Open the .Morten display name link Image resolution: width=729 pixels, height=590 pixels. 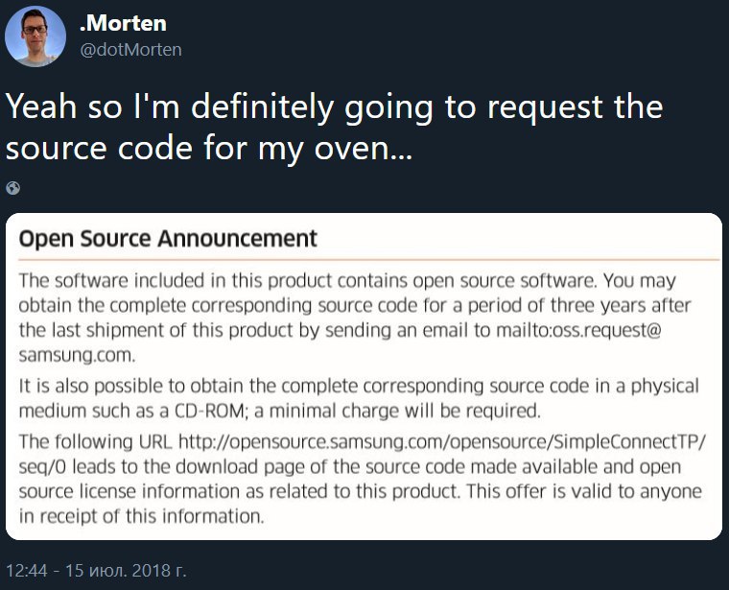pyautogui.click(x=123, y=23)
